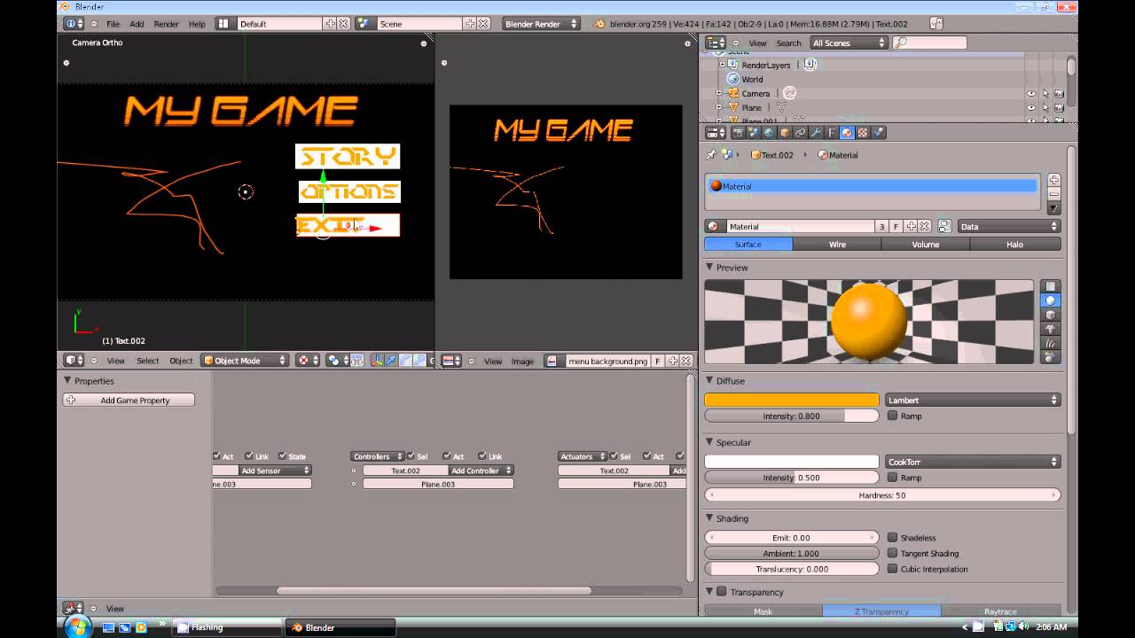
Task: Toggle Plane visibility eye in outliner
Action: click(x=1031, y=107)
